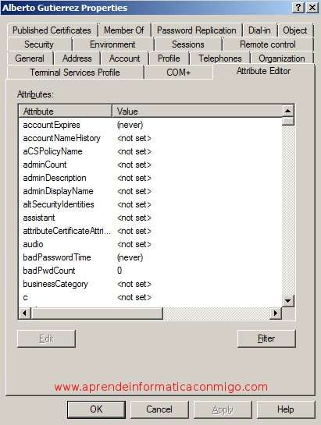The height and width of the screenshot is (425, 321).
Task: Close the Properties dialog with X
Action: pos(312,8)
